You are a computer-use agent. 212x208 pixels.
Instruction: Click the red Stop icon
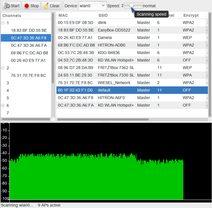click(x=27, y=6)
